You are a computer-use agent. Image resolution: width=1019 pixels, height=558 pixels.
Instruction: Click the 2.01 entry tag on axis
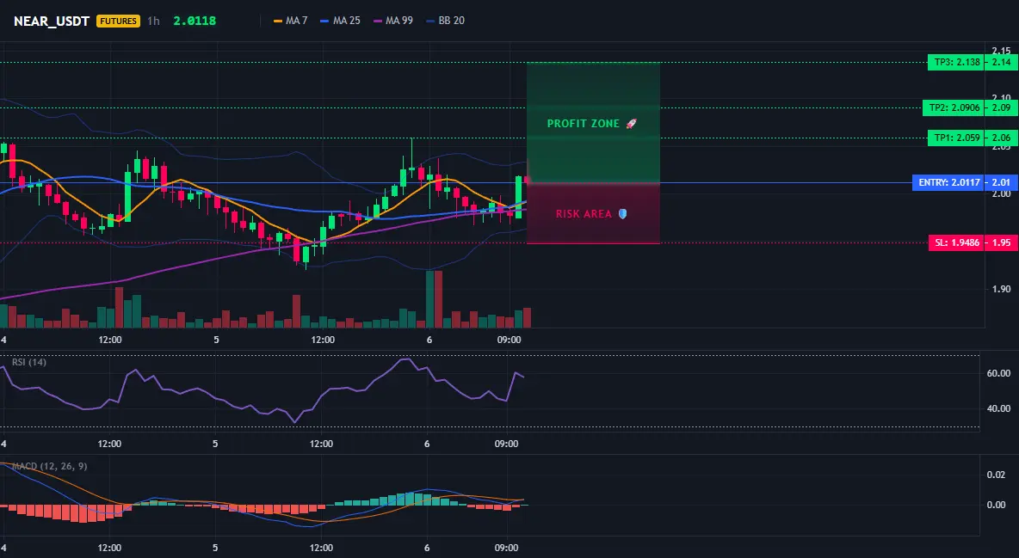point(1001,182)
